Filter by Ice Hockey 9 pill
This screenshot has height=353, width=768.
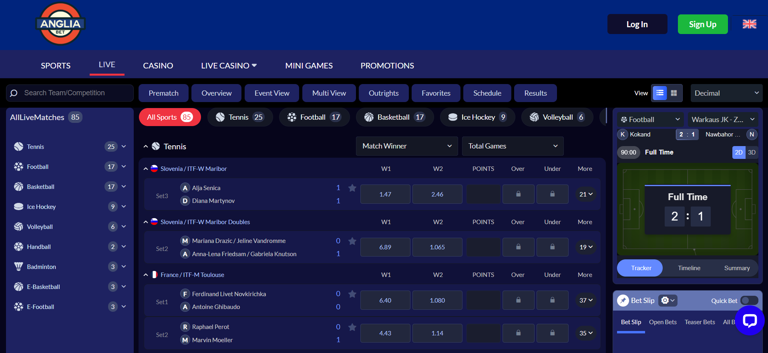(x=477, y=117)
